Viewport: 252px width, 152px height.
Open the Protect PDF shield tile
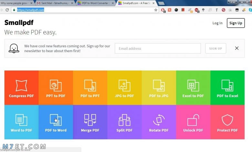click(227, 122)
